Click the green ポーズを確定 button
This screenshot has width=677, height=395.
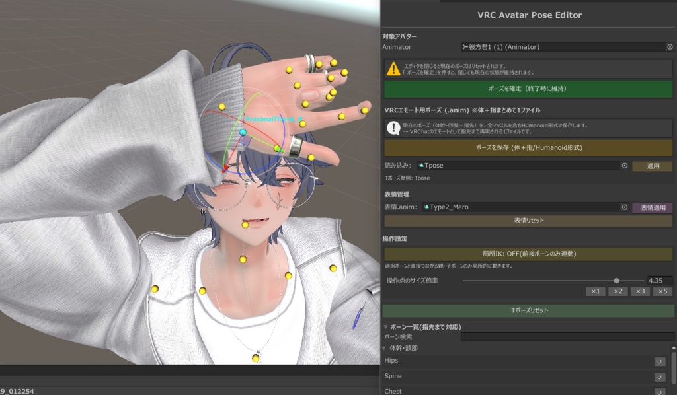(x=528, y=89)
